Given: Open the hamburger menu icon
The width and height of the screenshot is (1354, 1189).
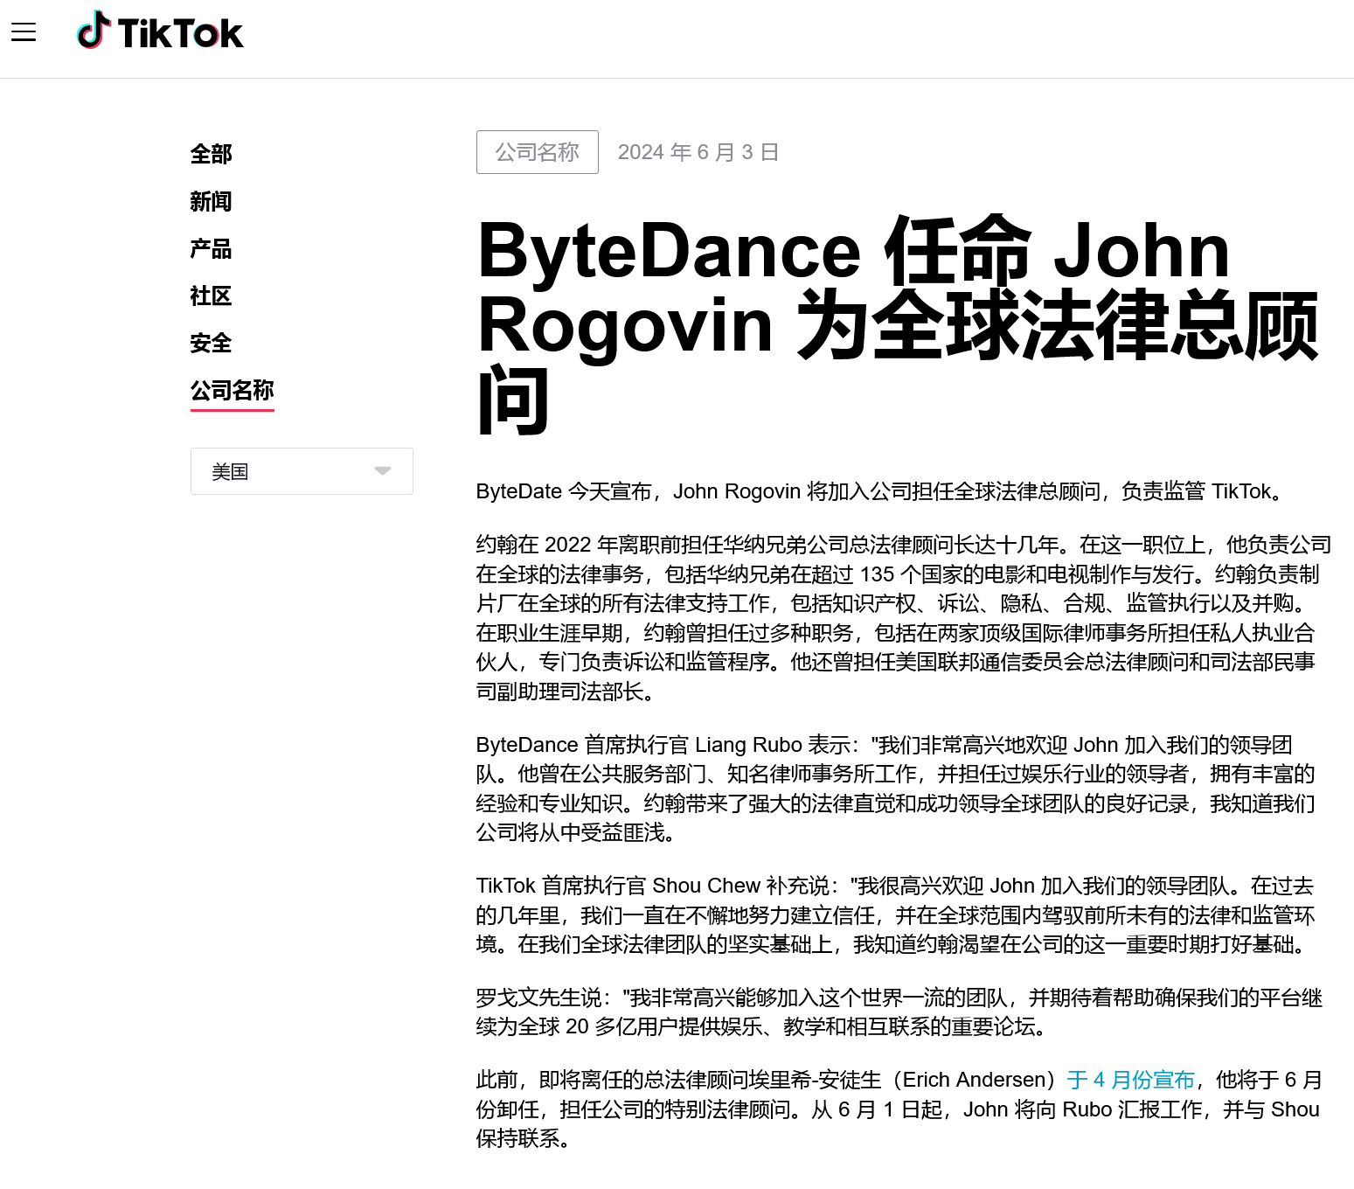Looking at the screenshot, I should (24, 32).
